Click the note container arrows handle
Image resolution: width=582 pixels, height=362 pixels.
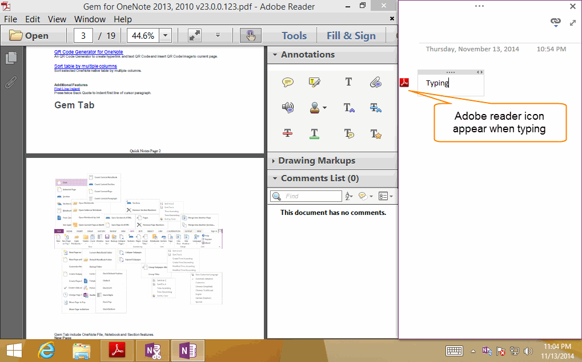tap(480, 72)
